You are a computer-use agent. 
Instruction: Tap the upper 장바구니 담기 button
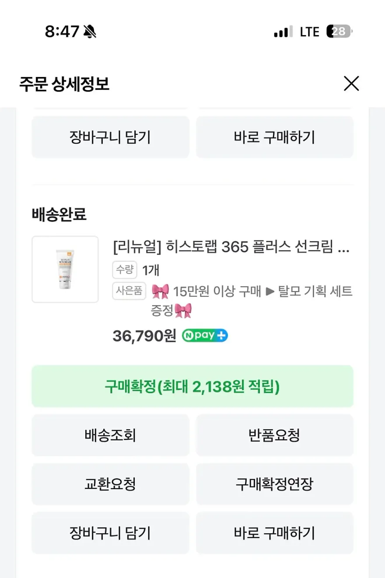[111, 137]
